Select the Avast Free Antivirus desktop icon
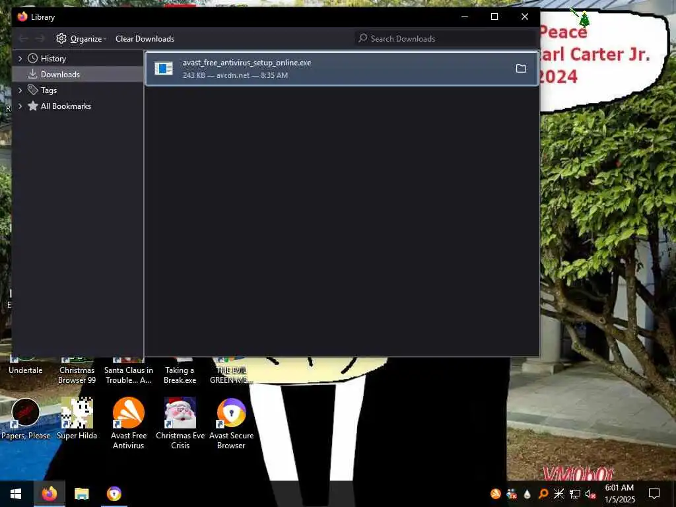The width and height of the screenshot is (676, 507). 129,423
